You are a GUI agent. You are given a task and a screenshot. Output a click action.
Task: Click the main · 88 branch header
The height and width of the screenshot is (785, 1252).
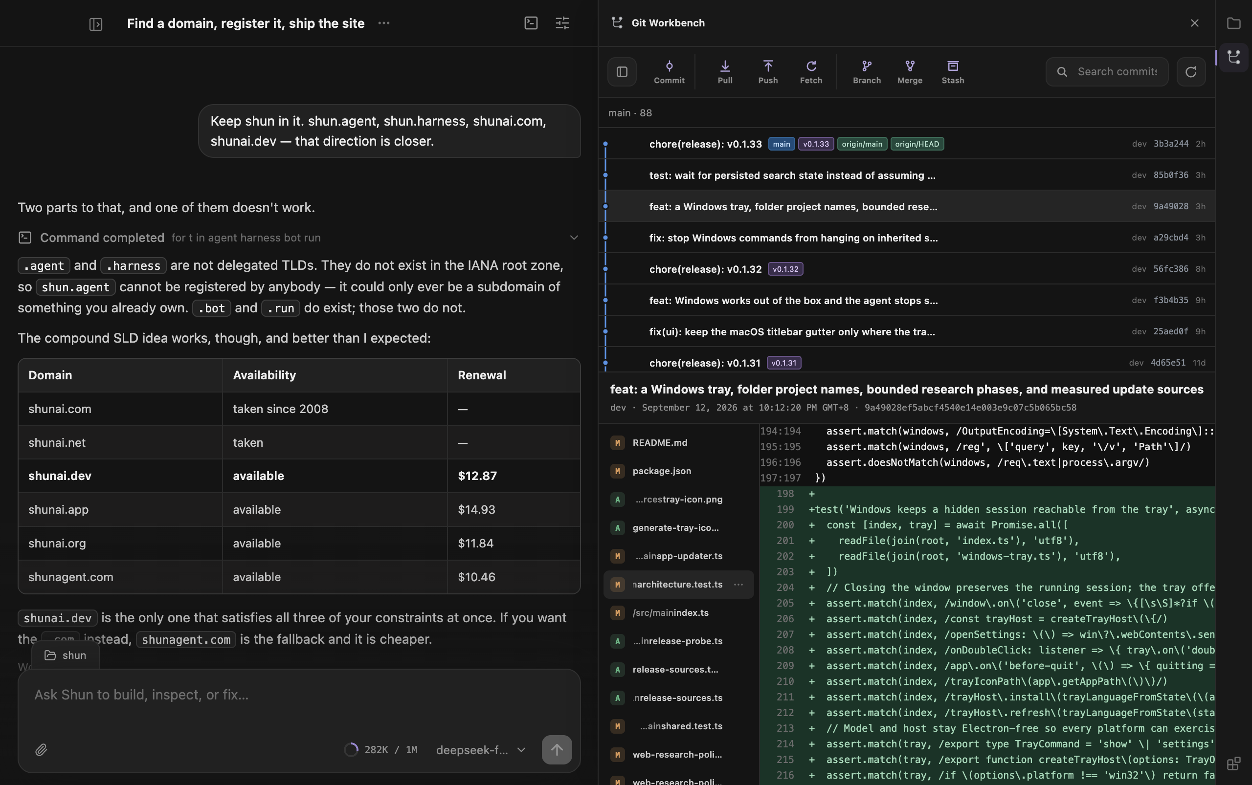(629, 112)
